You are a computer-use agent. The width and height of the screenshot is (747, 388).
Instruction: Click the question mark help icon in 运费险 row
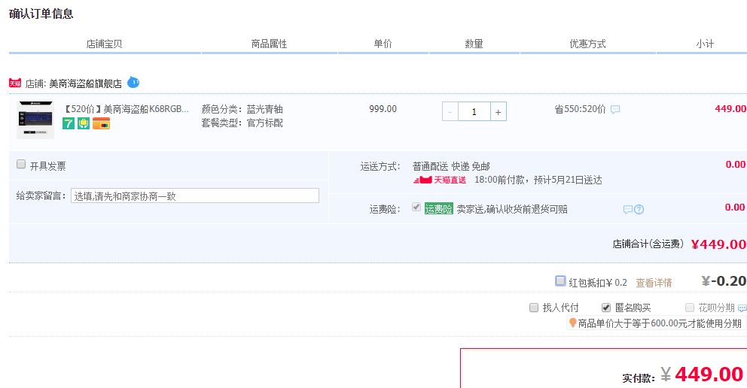pyautogui.click(x=639, y=209)
